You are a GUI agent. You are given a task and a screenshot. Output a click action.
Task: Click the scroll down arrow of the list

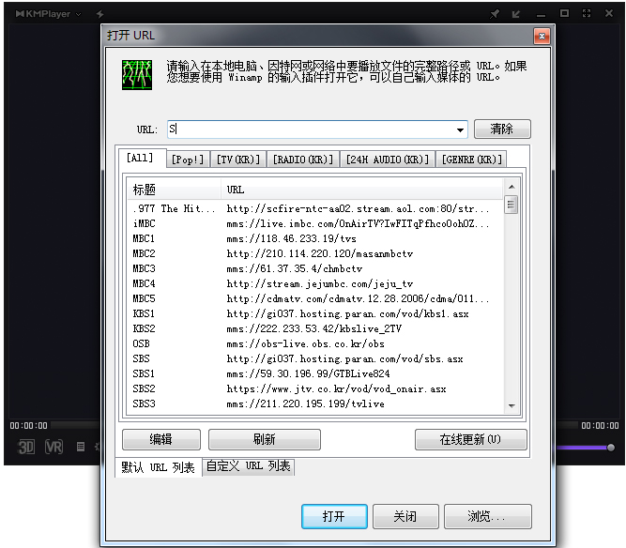pos(511,406)
